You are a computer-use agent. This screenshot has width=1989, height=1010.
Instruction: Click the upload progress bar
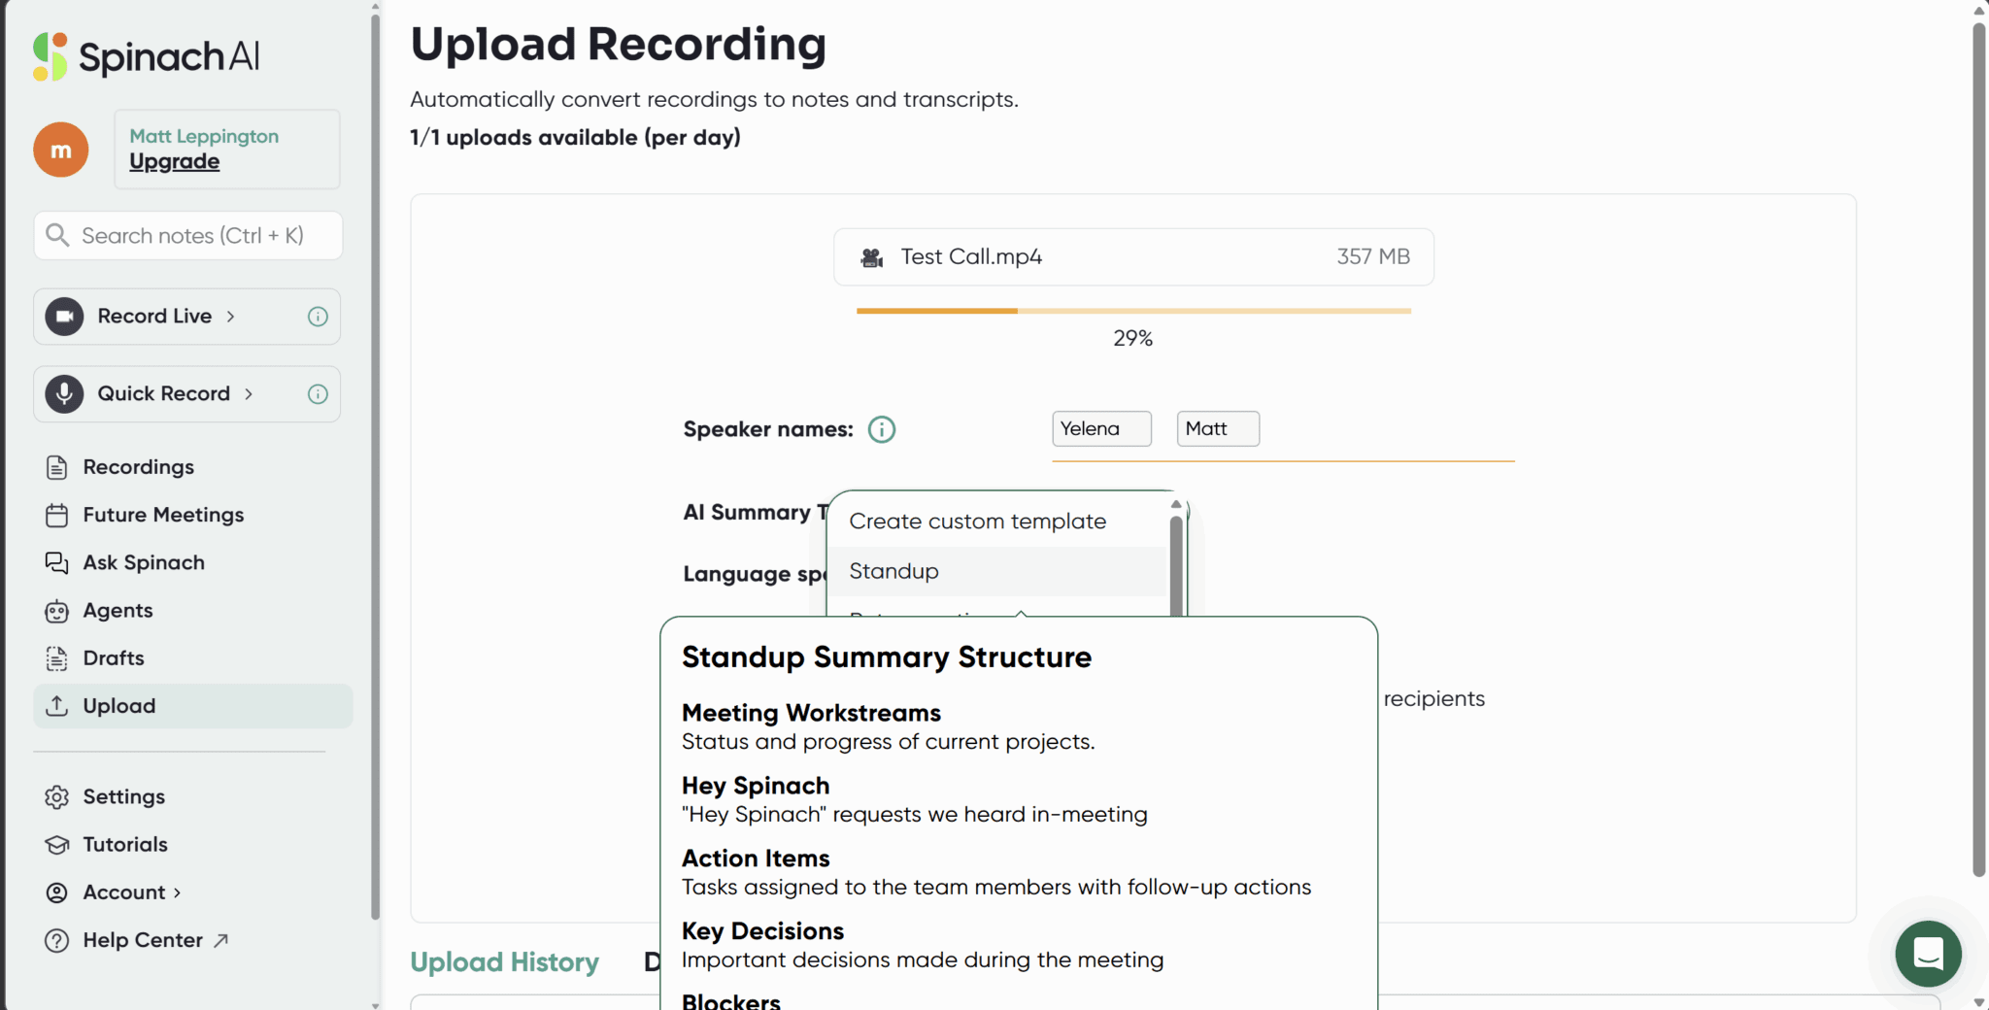click(1132, 311)
